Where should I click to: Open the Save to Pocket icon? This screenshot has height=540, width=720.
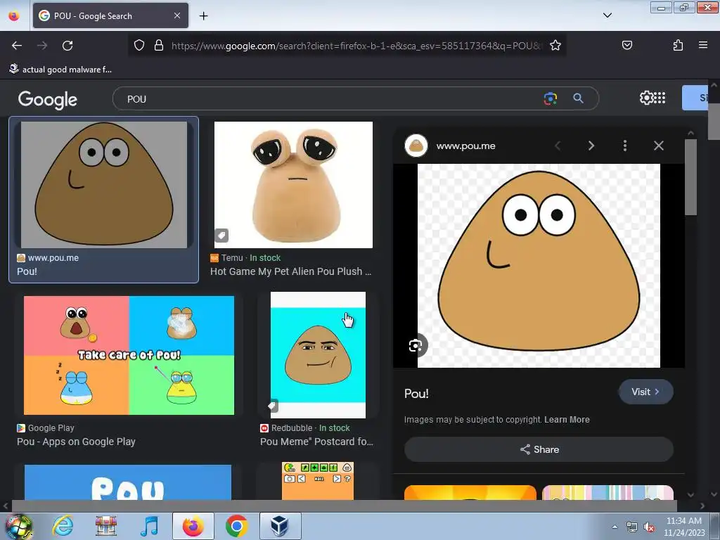click(626, 45)
